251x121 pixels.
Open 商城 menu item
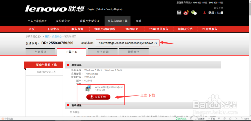139,21
